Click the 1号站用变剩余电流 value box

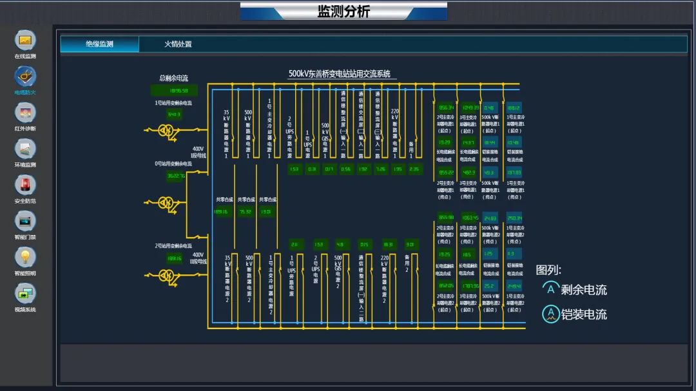pos(174,114)
